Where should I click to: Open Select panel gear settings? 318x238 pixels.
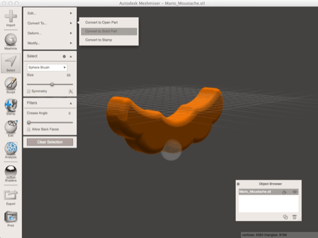tap(64, 56)
